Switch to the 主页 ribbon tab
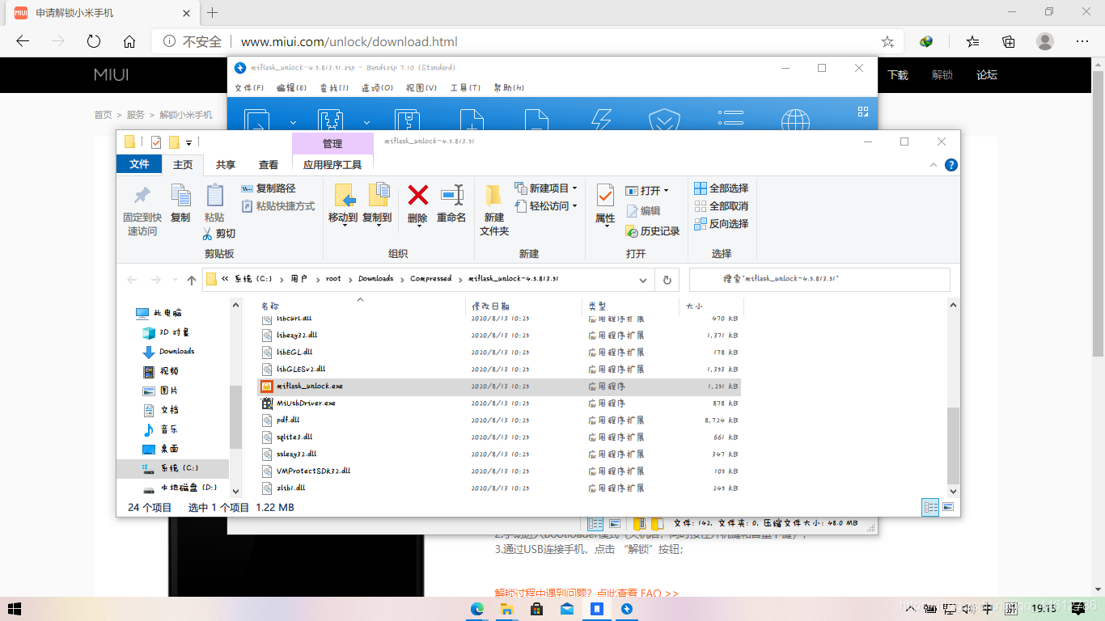The image size is (1105, 621). (x=183, y=164)
